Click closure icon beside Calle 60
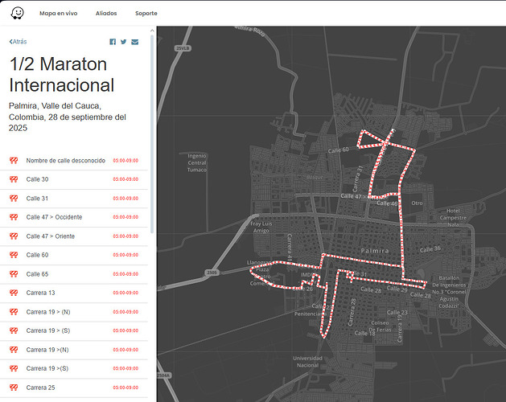506x402 pixels. 14,255
